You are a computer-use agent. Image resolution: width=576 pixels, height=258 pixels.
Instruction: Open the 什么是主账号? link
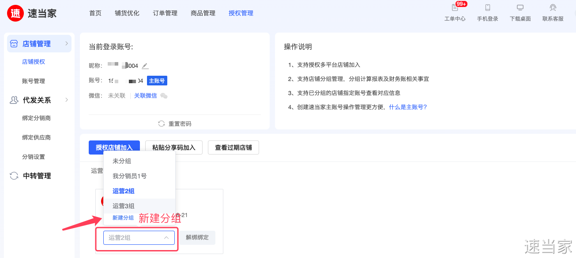click(408, 107)
